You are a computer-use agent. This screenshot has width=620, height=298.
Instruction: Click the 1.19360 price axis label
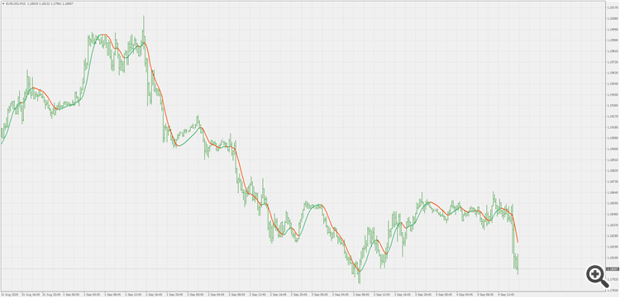[x=613, y=106]
